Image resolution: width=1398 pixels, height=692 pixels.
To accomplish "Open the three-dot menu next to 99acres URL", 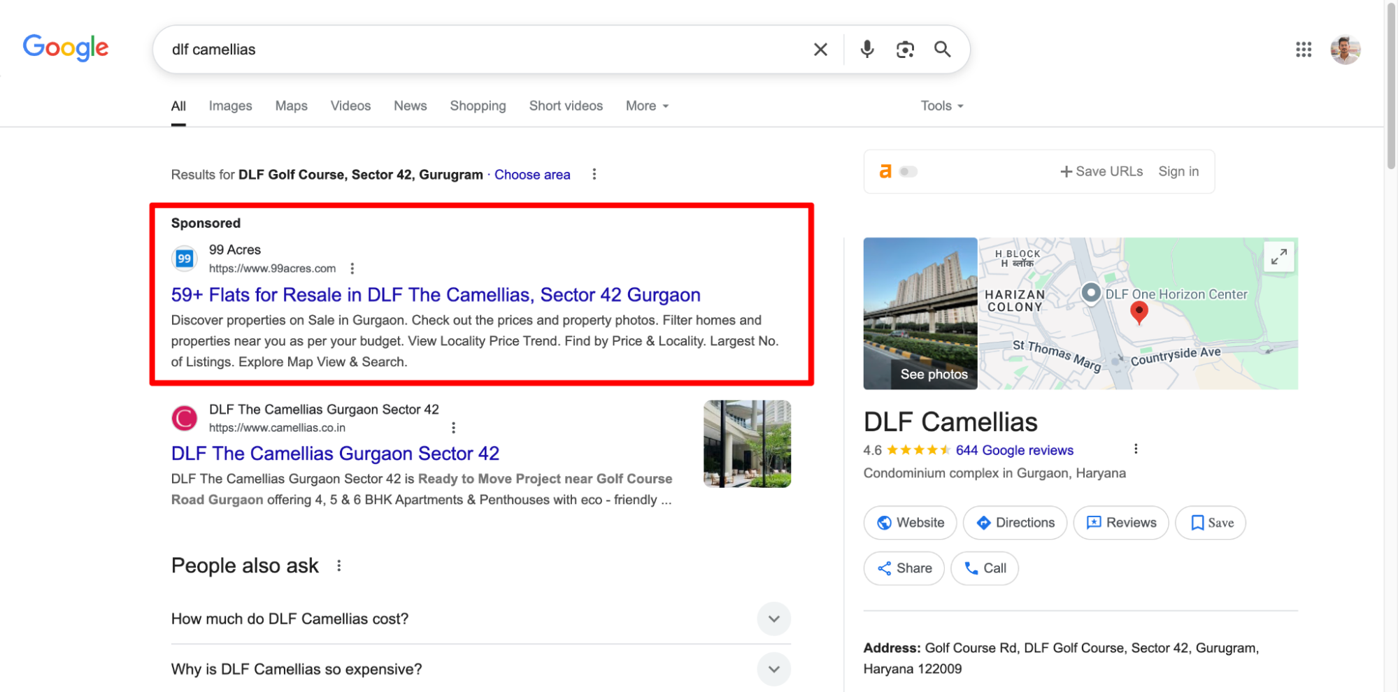I will 352,268.
